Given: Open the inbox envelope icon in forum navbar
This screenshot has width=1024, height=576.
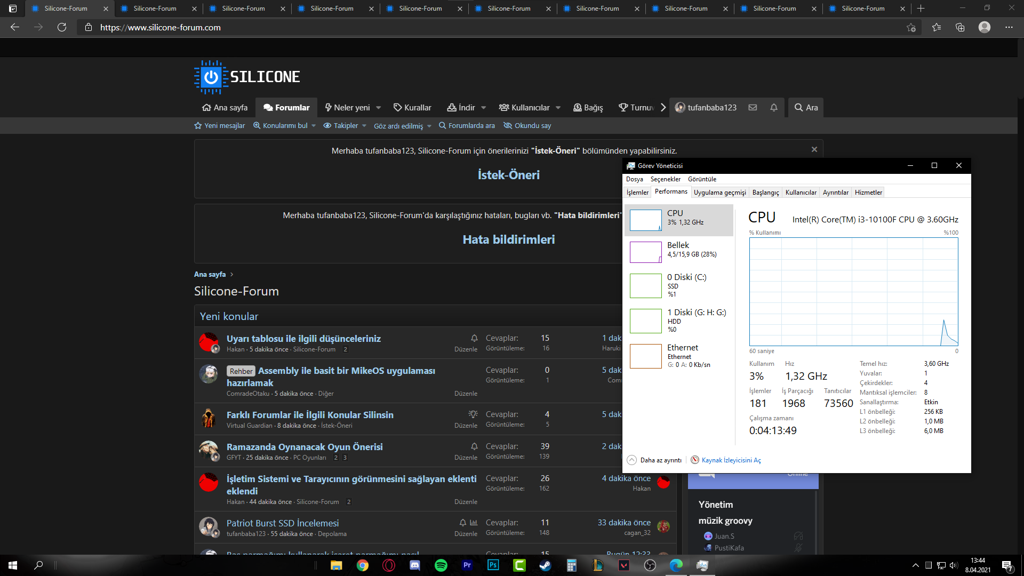Looking at the screenshot, I should click(753, 107).
